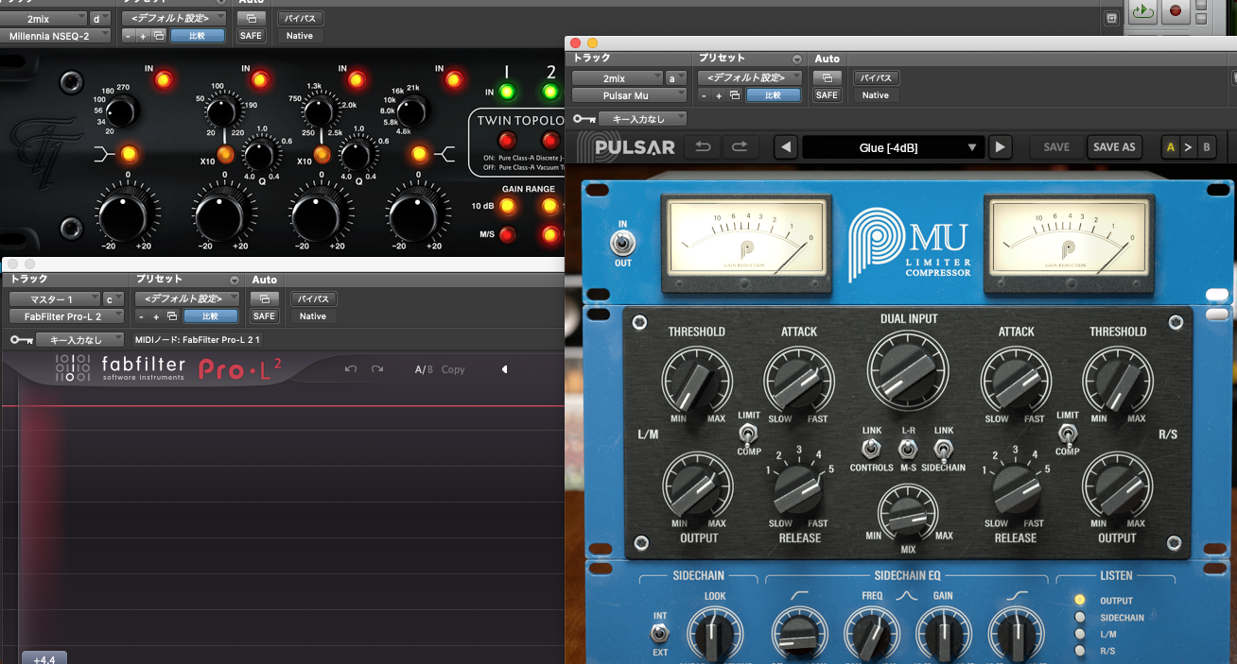The width and height of the screenshot is (1237, 664).
Task: Click the green arrow icon at top right
Action: 1142,11
